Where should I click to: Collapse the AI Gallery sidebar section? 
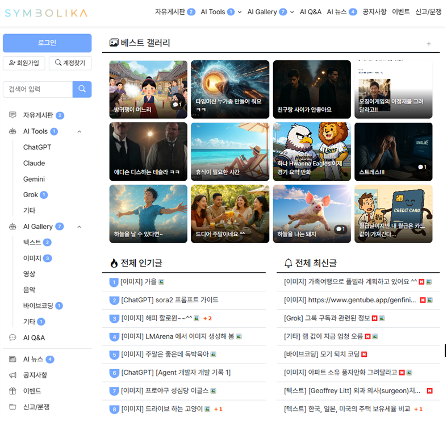point(79,227)
